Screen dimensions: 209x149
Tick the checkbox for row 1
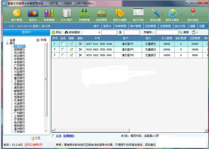(63, 44)
